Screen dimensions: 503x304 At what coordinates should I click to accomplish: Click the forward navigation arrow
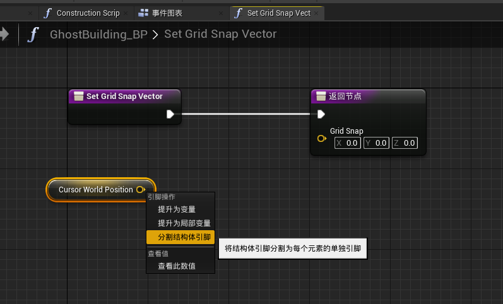tap(4, 34)
